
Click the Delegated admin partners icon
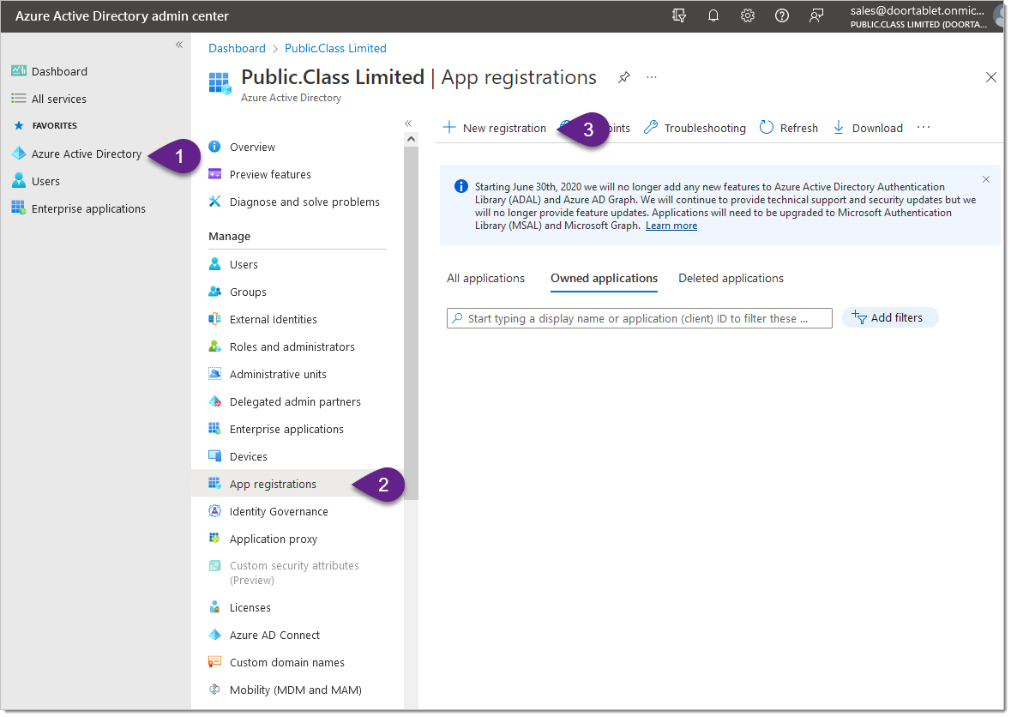tap(214, 401)
